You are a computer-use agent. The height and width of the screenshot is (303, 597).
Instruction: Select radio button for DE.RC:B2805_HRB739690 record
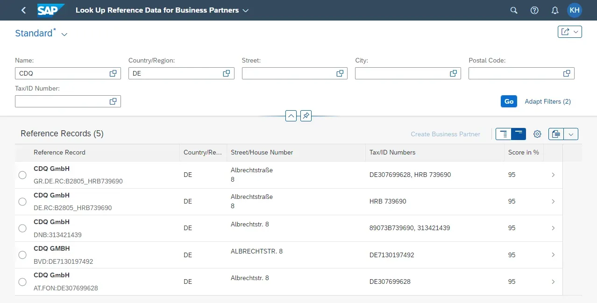coord(22,202)
